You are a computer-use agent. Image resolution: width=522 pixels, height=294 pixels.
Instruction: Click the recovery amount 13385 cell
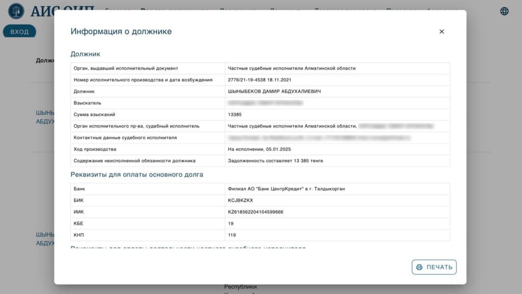click(x=234, y=114)
